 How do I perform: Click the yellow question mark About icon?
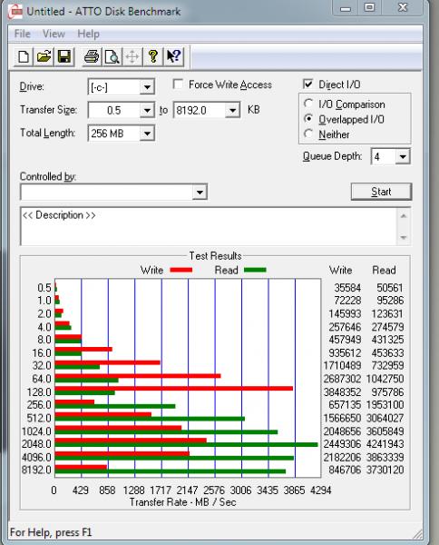[x=152, y=56]
